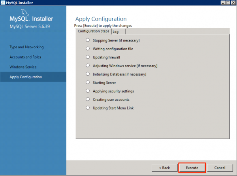This screenshot has height=176, width=237.
Task: Click the Adjusting Windows service status circle
Action: (x=88, y=65)
